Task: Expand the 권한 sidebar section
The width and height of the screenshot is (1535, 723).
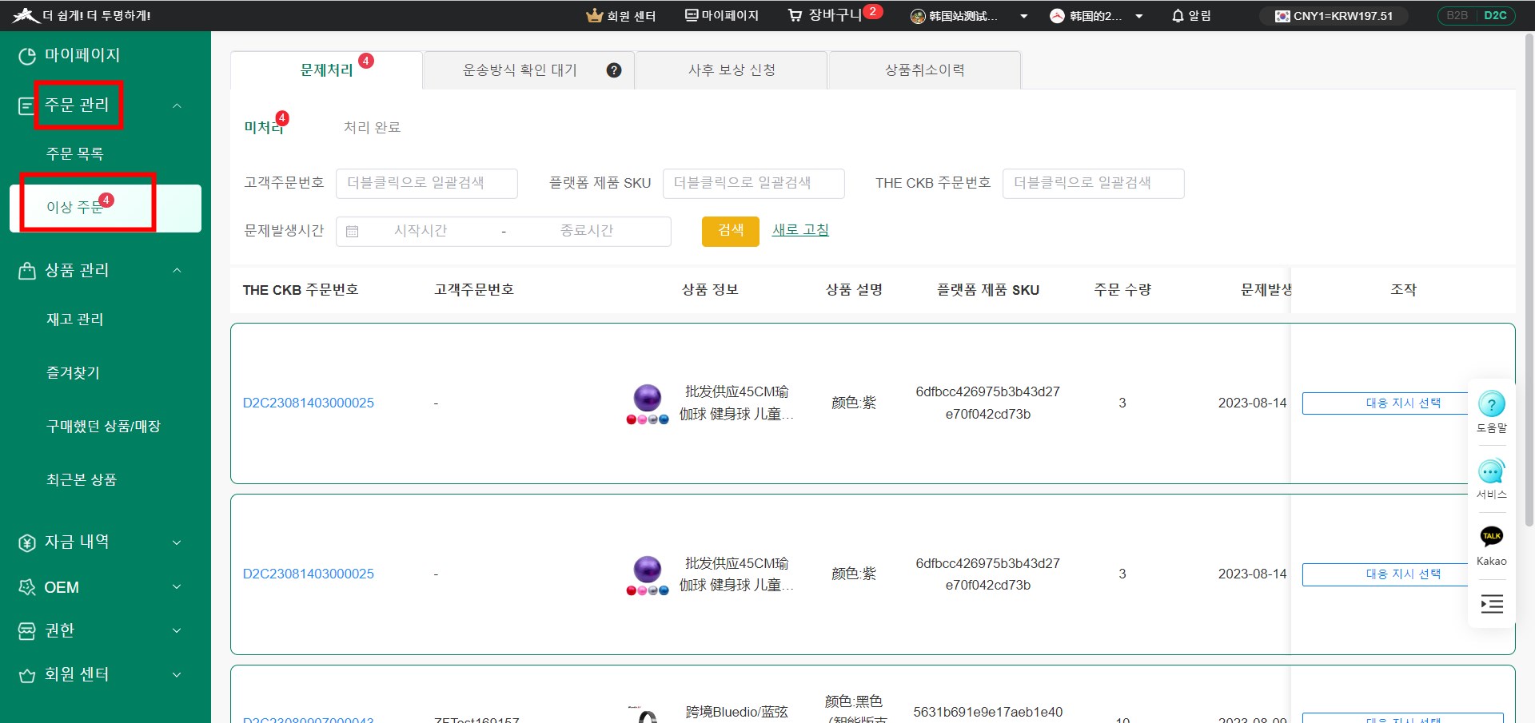Action: 177,631
